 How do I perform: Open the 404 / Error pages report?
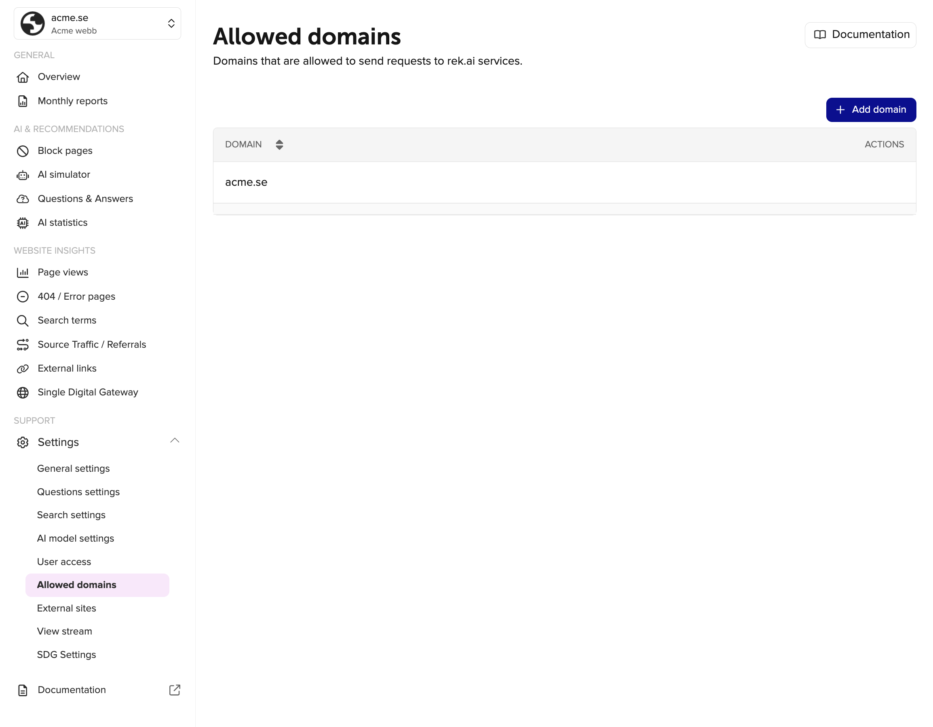pos(76,296)
